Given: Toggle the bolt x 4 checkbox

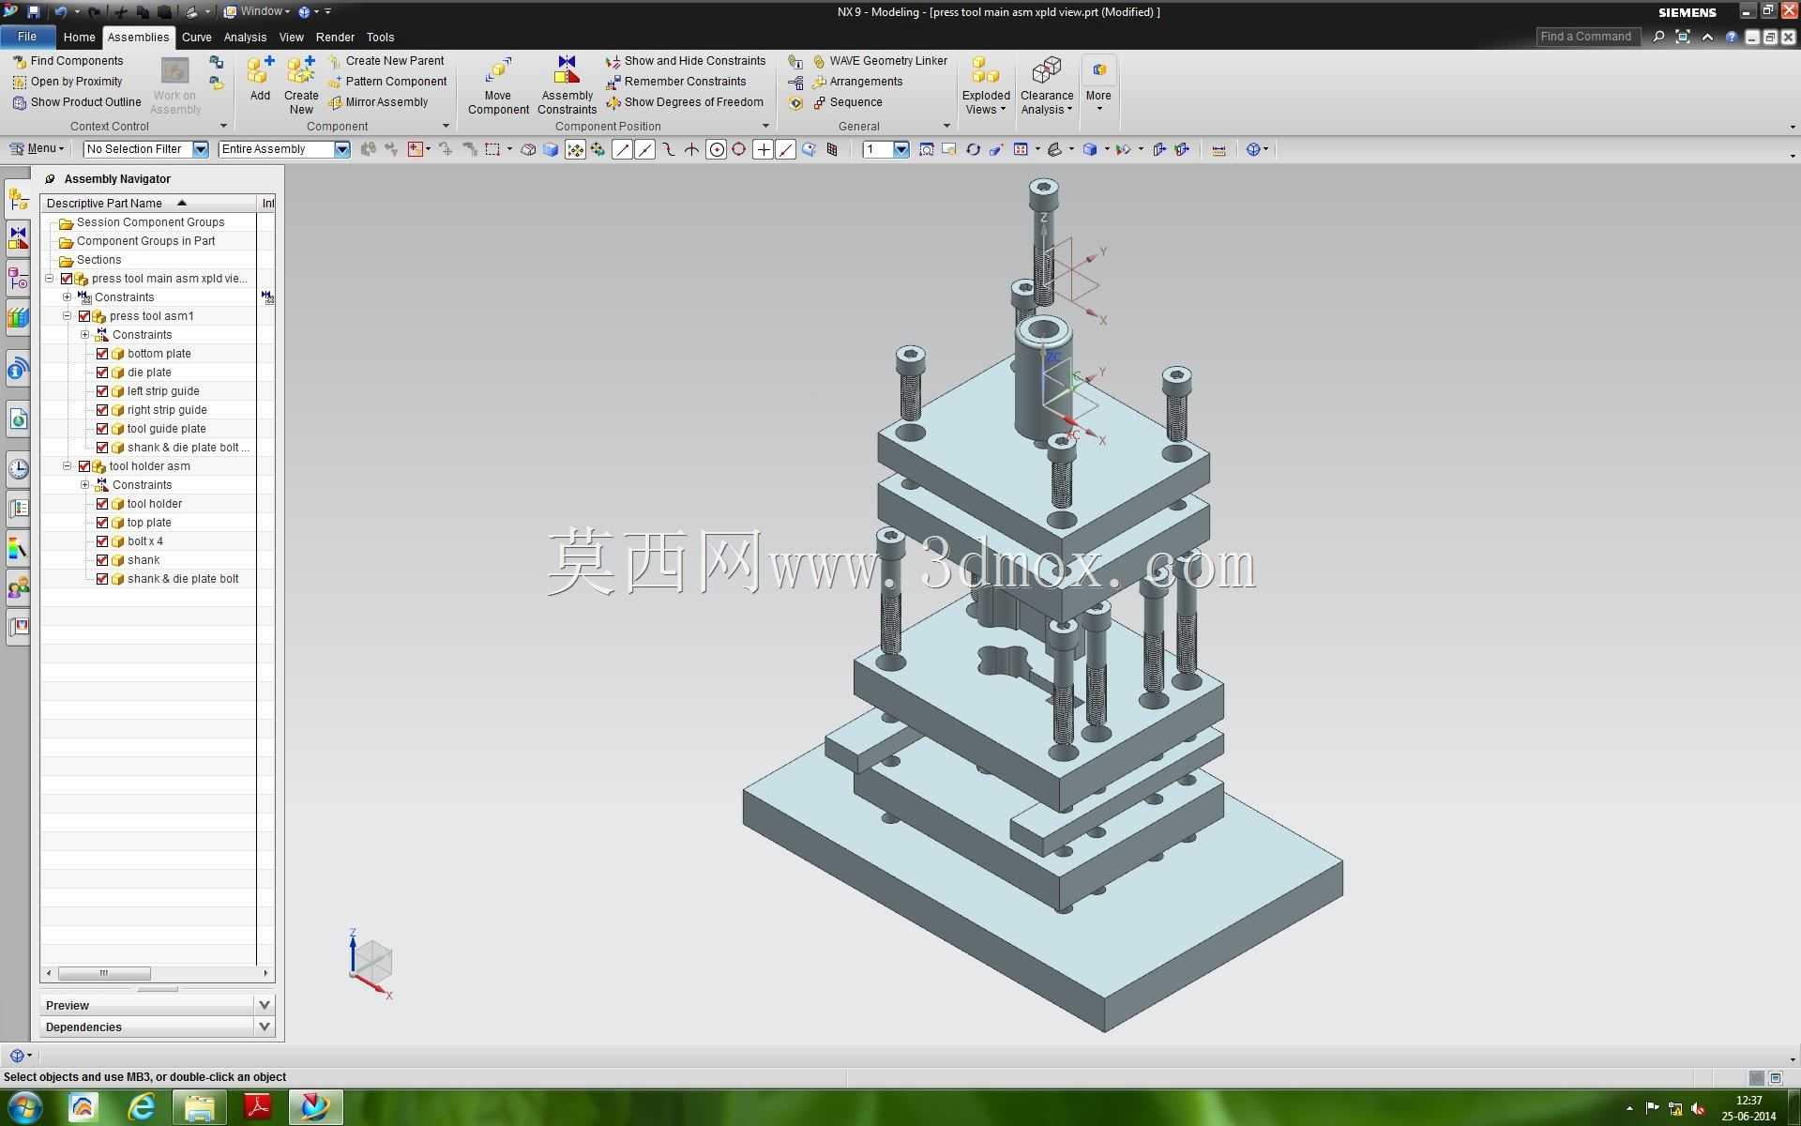Looking at the screenshot, I should (102, 541).
